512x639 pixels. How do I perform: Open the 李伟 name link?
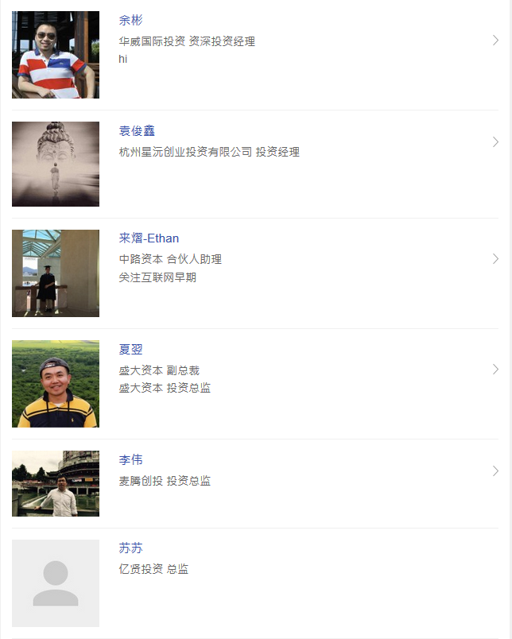[x=131, y=460]
